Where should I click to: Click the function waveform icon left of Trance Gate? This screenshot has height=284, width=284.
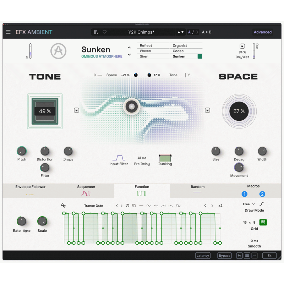64,206
